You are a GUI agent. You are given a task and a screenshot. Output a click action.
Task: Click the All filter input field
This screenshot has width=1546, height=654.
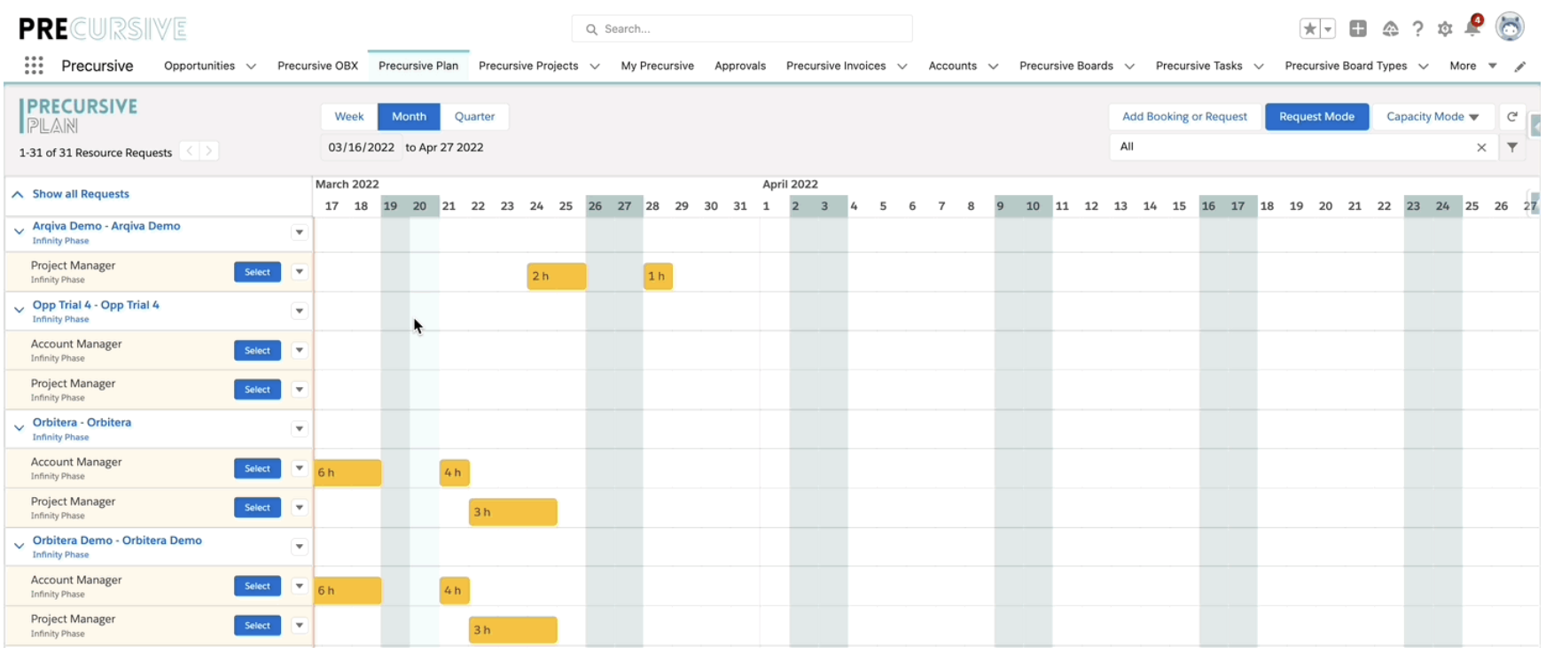(1291, 147)
